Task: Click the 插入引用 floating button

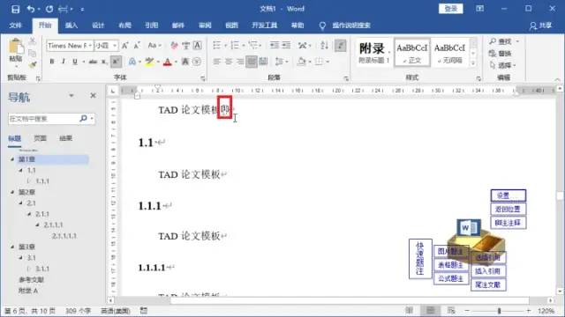Action: click(x=488, y=271)
